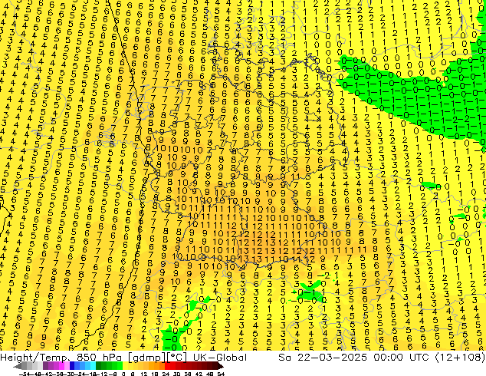Click the 'UK-Global' model label

220,357
